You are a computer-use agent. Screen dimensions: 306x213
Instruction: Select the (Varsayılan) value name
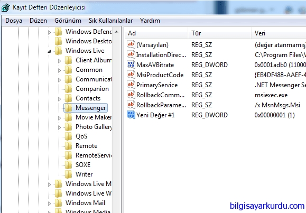tap(152, 45)
